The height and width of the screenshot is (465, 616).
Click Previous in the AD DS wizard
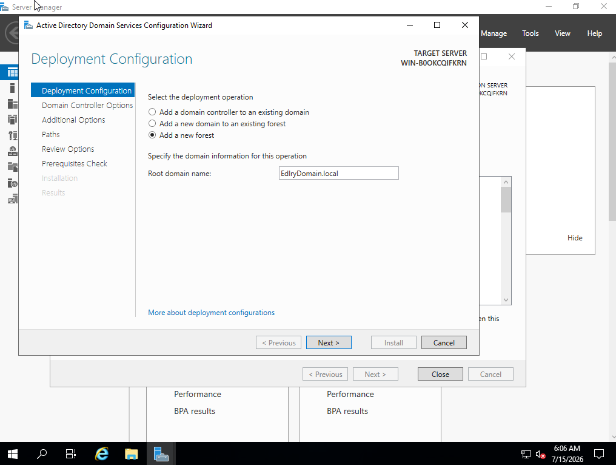(x=278, y=342)
